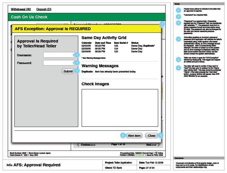The image size is (227, 173).
Task: Select the 06:35 PM activity row
Action: click(x=112, y=49)
